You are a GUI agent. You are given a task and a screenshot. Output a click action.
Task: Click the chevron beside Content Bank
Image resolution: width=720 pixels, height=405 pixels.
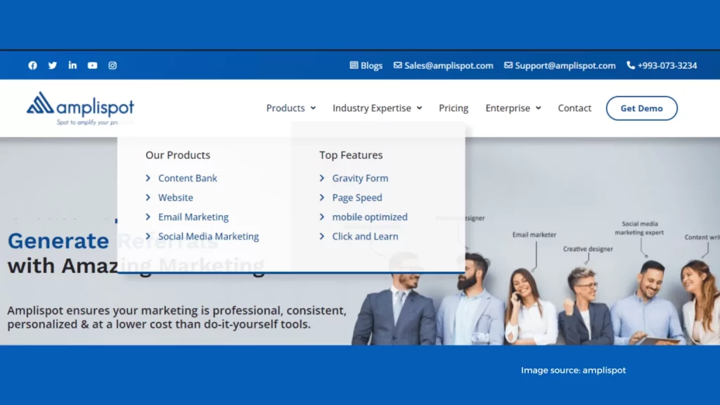click(x=148, y=178)
